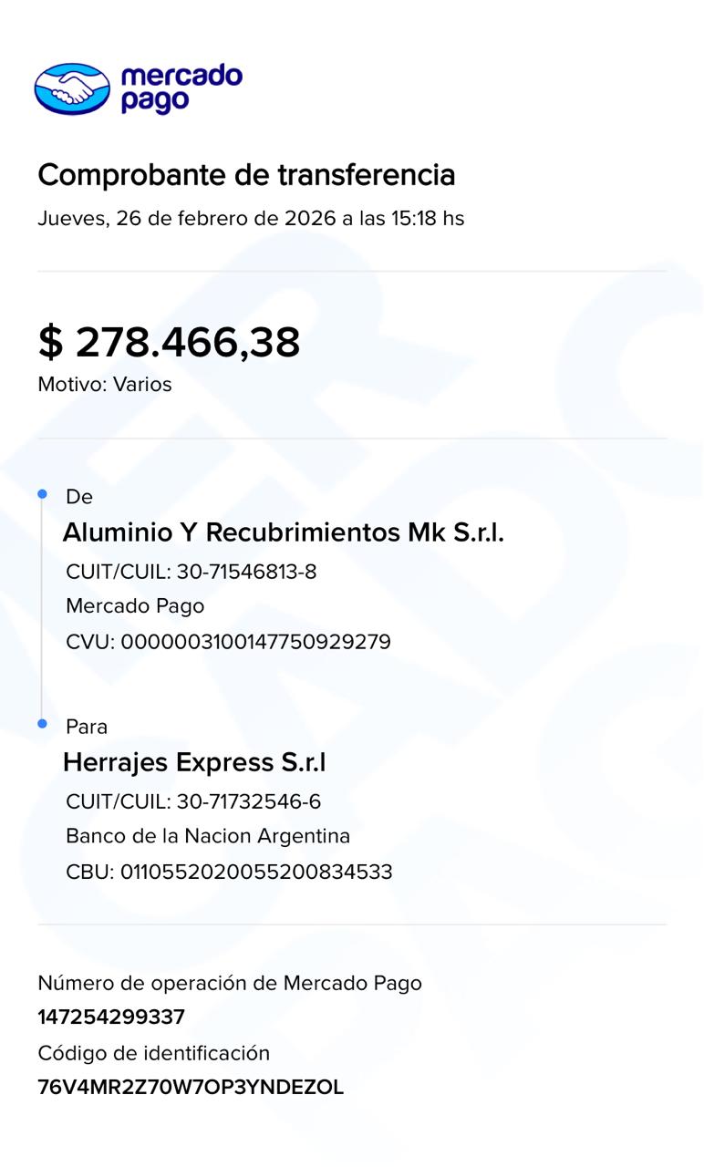Select operation number 147254299337

[111, 1017]
